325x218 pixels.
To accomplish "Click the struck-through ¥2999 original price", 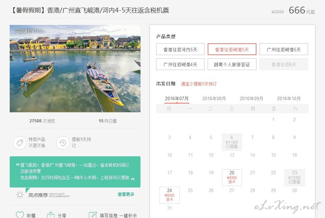I will coord(278,12).
